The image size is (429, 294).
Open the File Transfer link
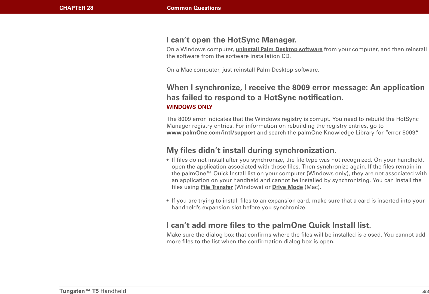(x=217, y=187)
